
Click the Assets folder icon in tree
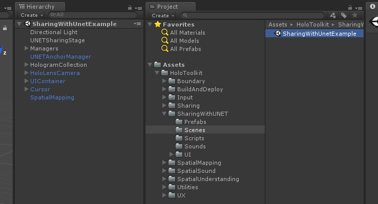[x=157, y=65]
